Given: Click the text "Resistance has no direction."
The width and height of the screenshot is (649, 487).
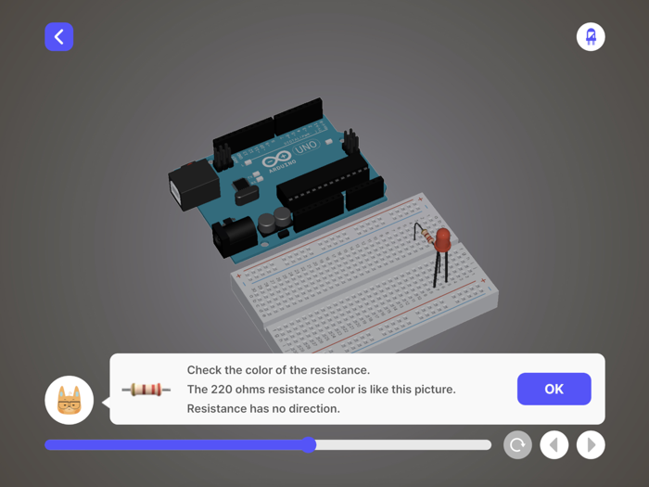Looking at the screenshot, I should pos(263,409).
